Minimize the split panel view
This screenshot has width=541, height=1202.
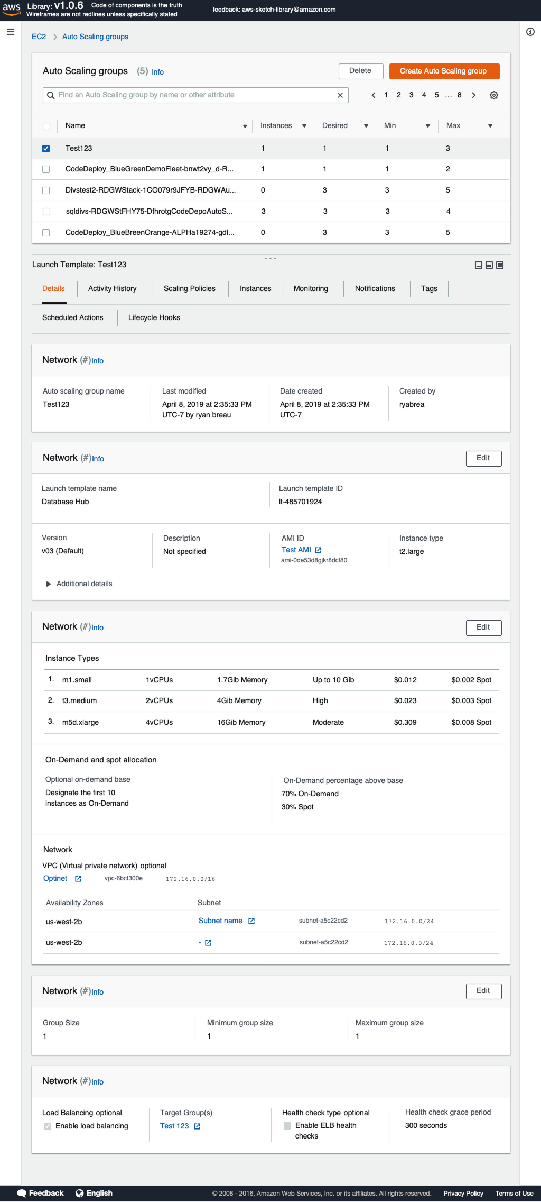pos(479,265)
